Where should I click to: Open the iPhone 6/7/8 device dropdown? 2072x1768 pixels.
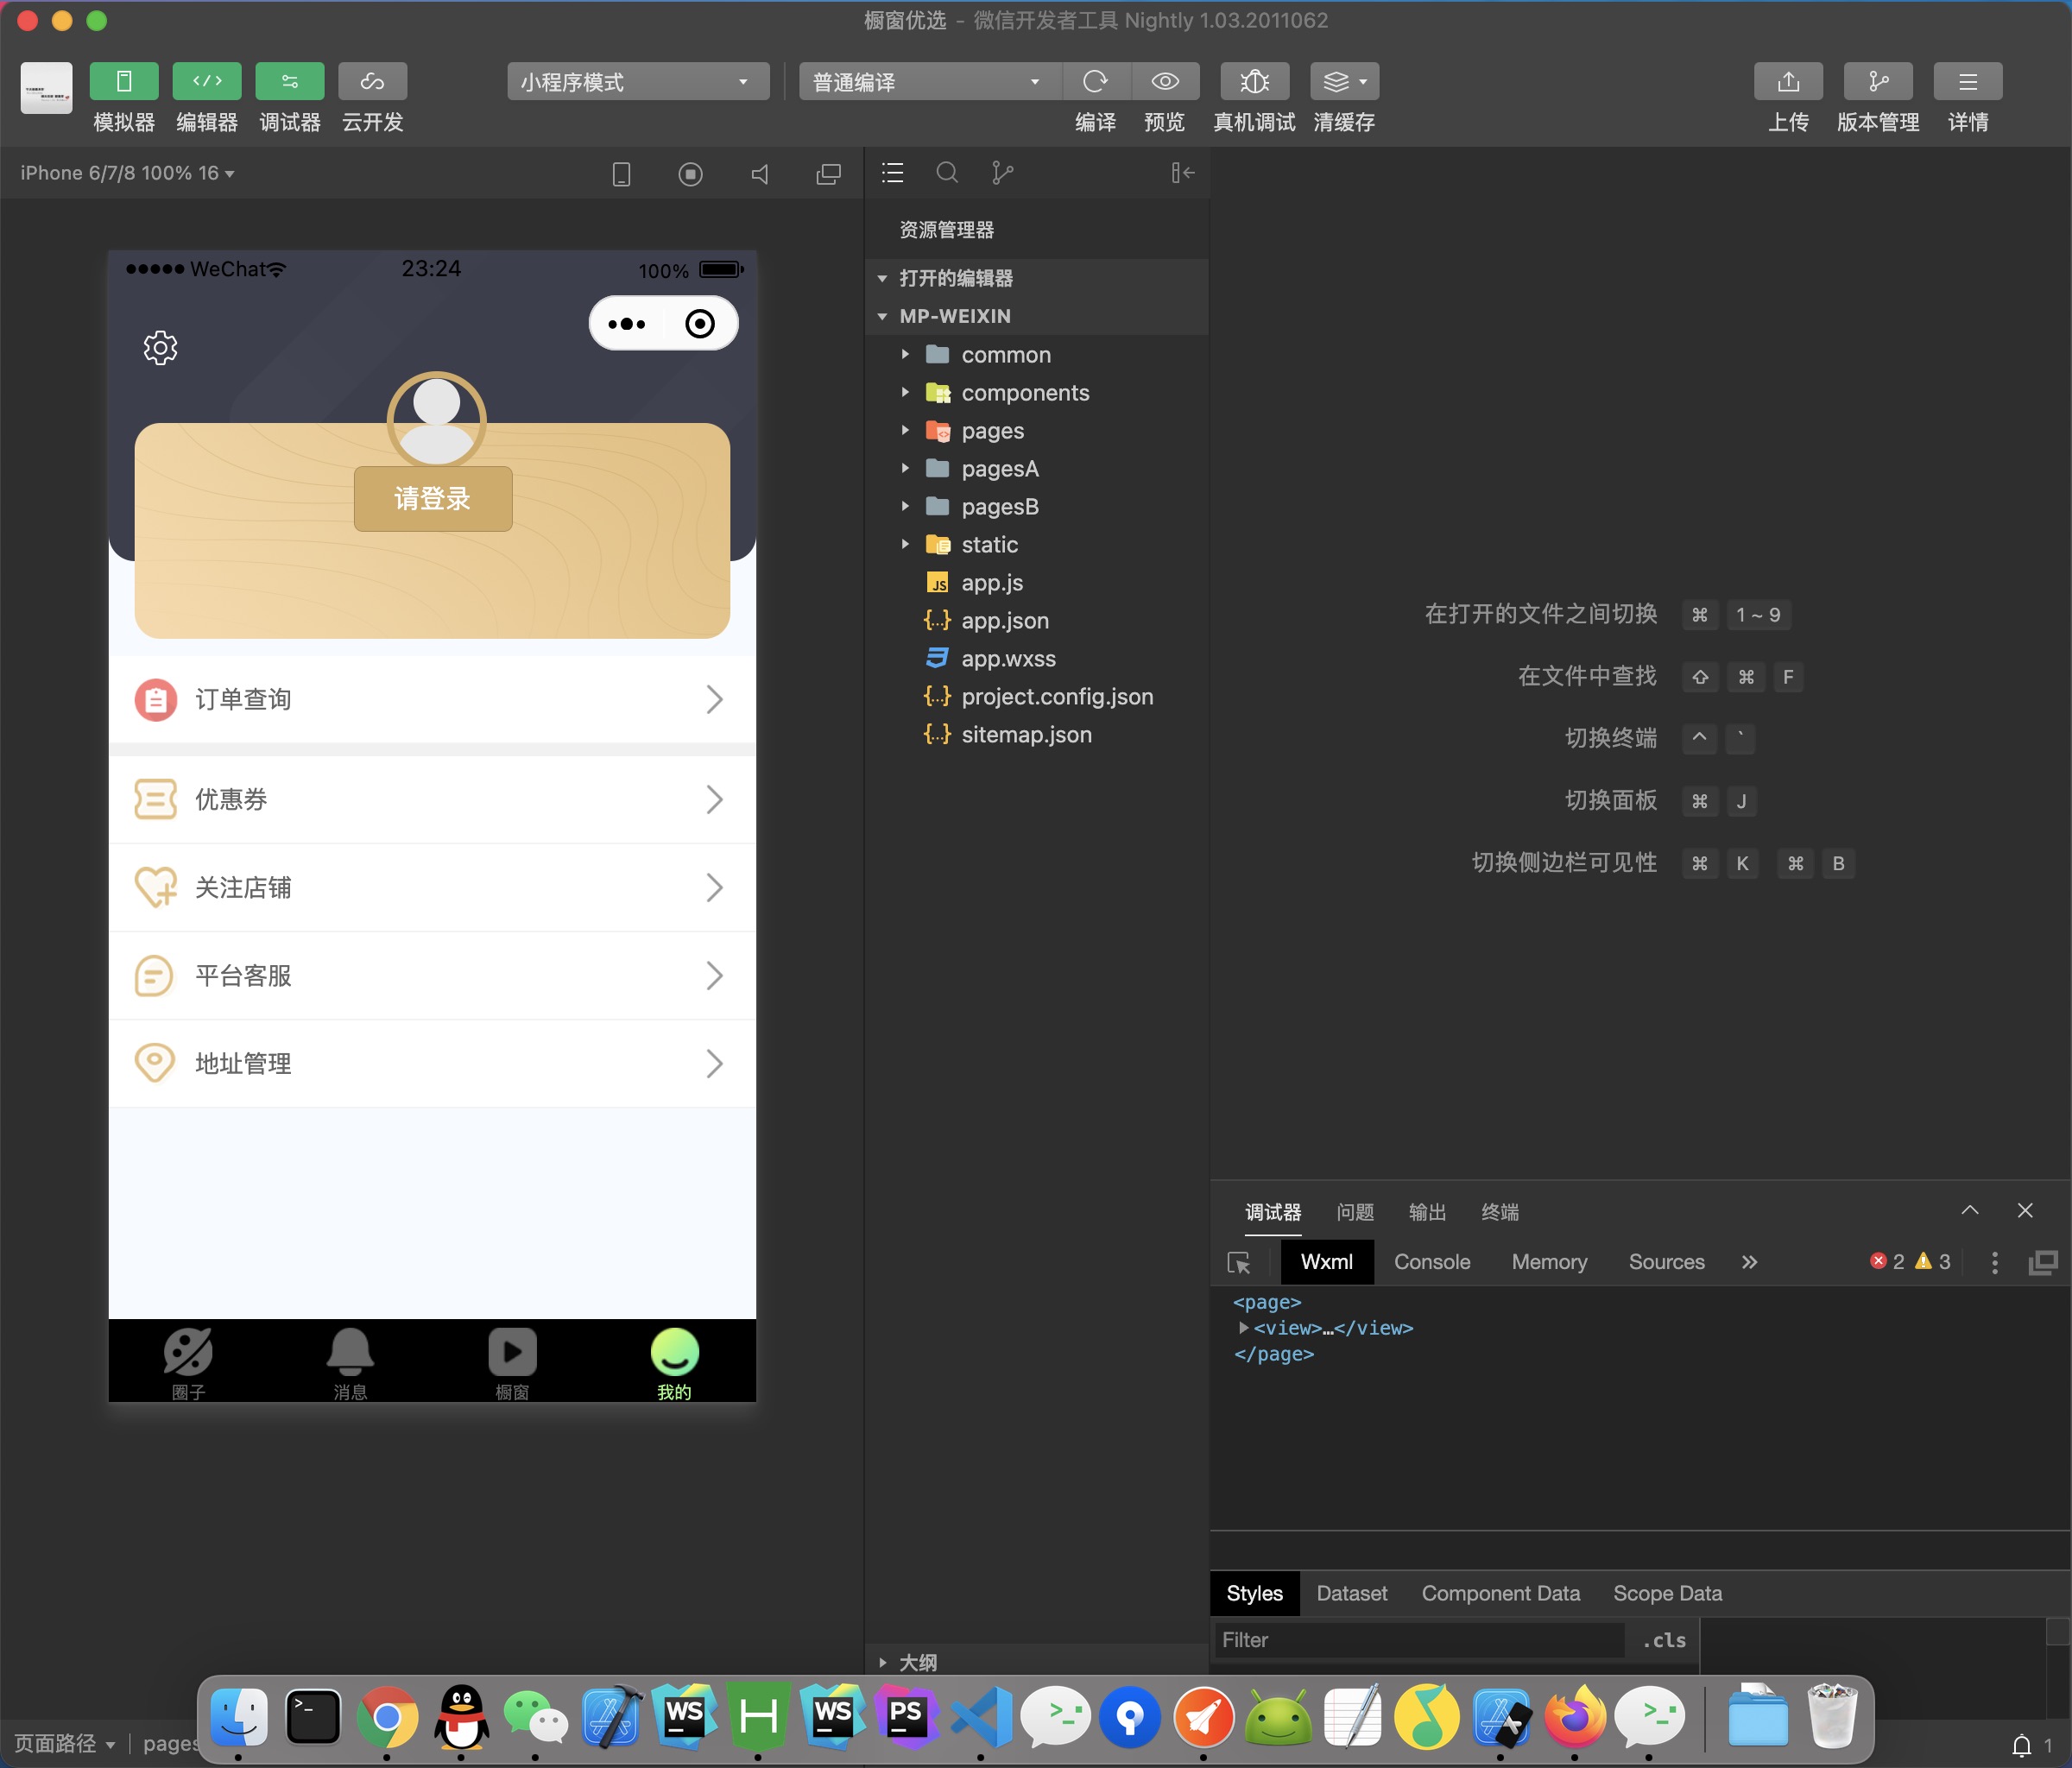(125, 172)
